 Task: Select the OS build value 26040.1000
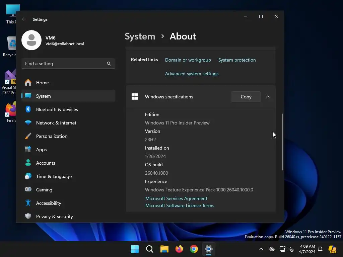tap(156, 173)
